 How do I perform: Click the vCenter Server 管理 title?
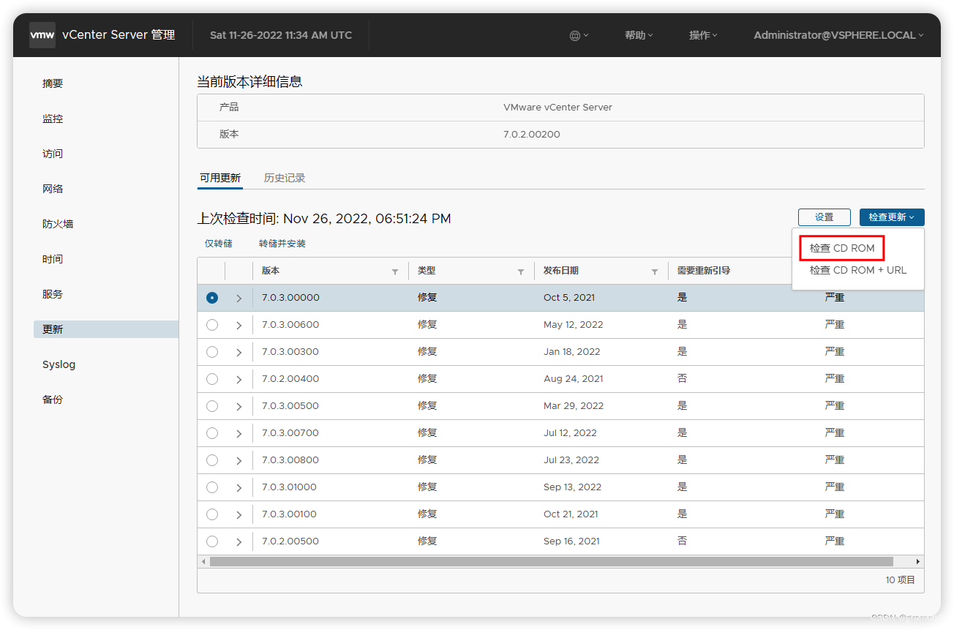click(119, 35)
